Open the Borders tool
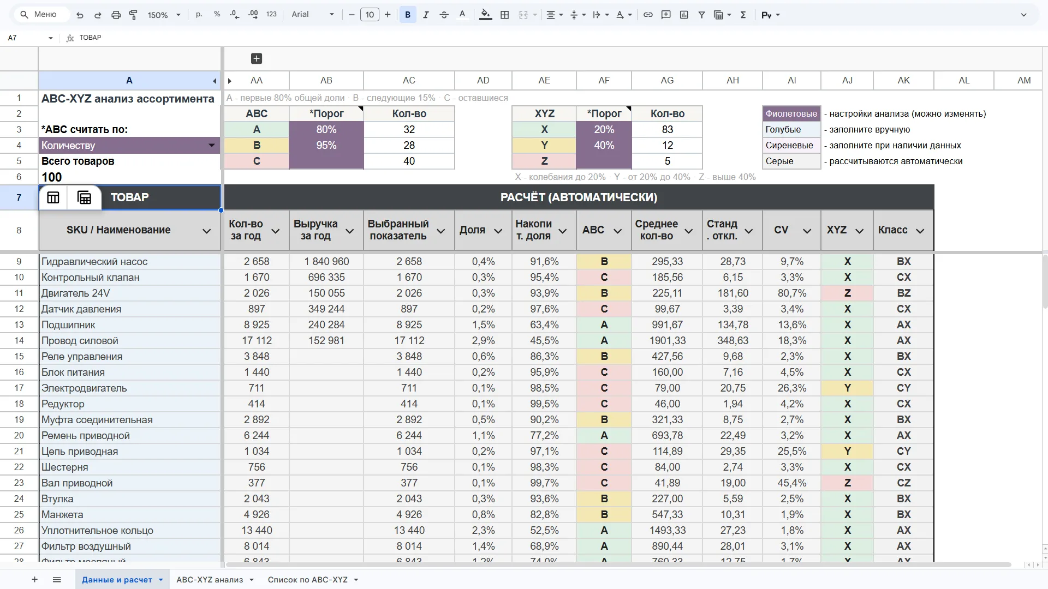1048x589 pixels. 505,15
